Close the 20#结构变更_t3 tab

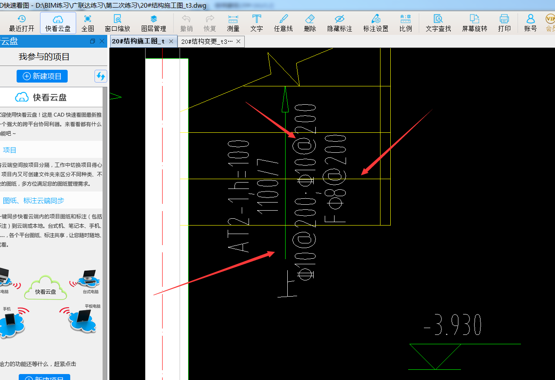pos(238,41)
